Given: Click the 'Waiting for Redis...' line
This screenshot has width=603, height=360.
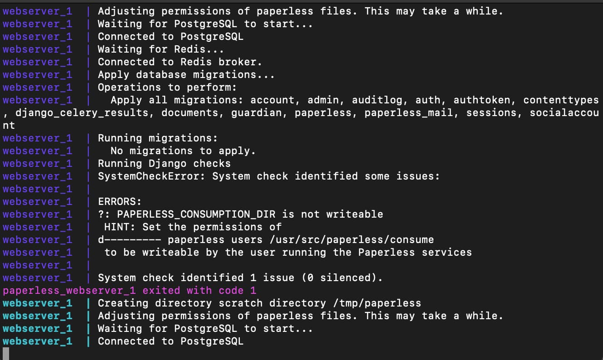Looking at the screenshot, I should click(161, 49).
